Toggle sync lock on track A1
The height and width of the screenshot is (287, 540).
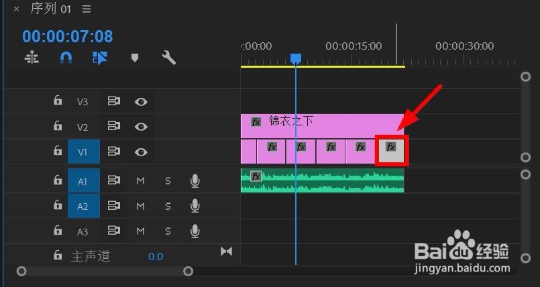113,180
